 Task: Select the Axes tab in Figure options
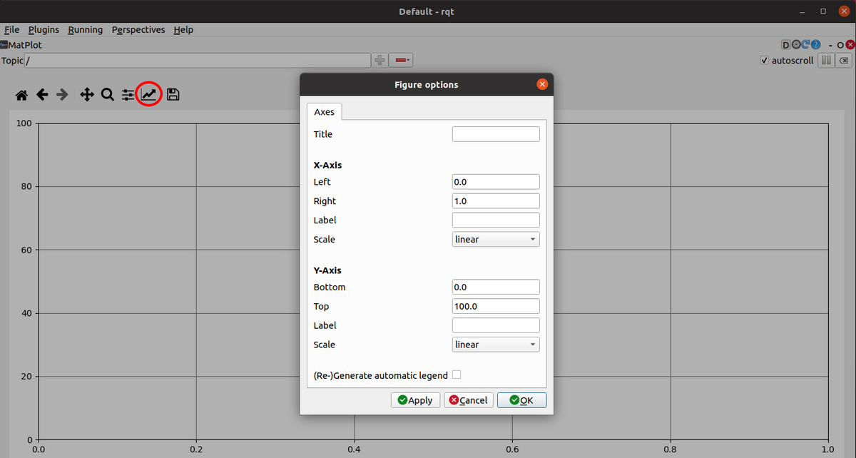[325, 112]
